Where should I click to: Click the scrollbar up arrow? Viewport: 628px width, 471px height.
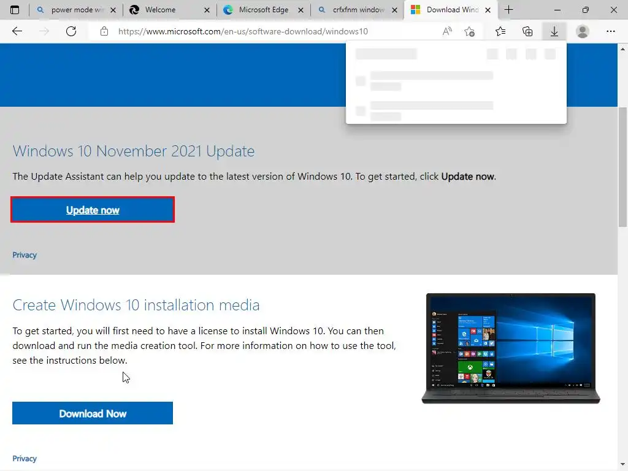pos(622,49)
